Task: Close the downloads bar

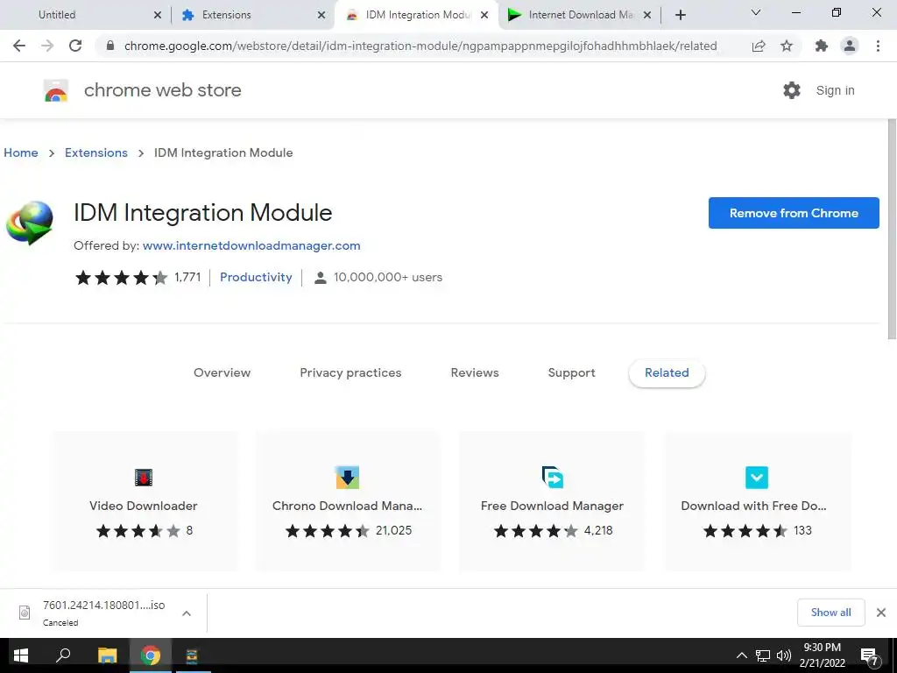Action: pos(881,613)
